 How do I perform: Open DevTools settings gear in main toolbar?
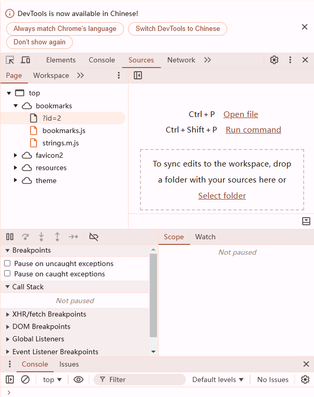[x=274, y=60]
